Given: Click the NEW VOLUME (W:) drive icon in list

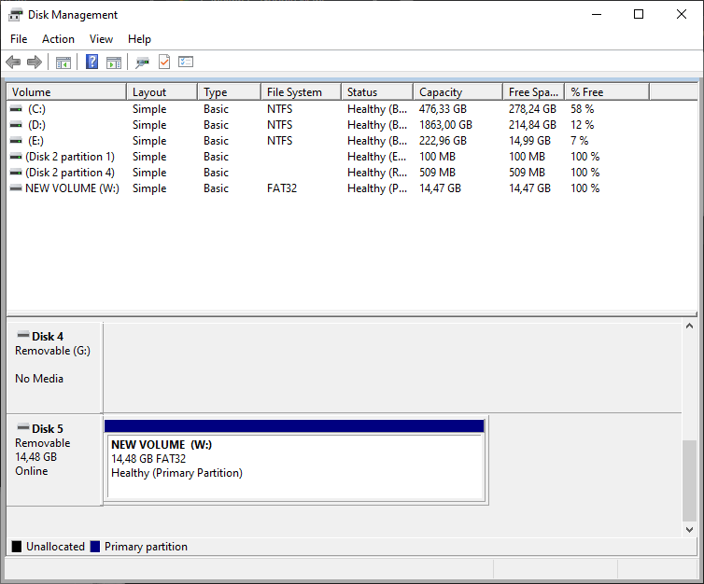Looking at the screenshot, I should 16,188.
